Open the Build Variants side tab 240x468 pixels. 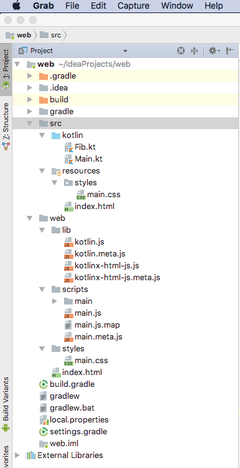point(6,404)
